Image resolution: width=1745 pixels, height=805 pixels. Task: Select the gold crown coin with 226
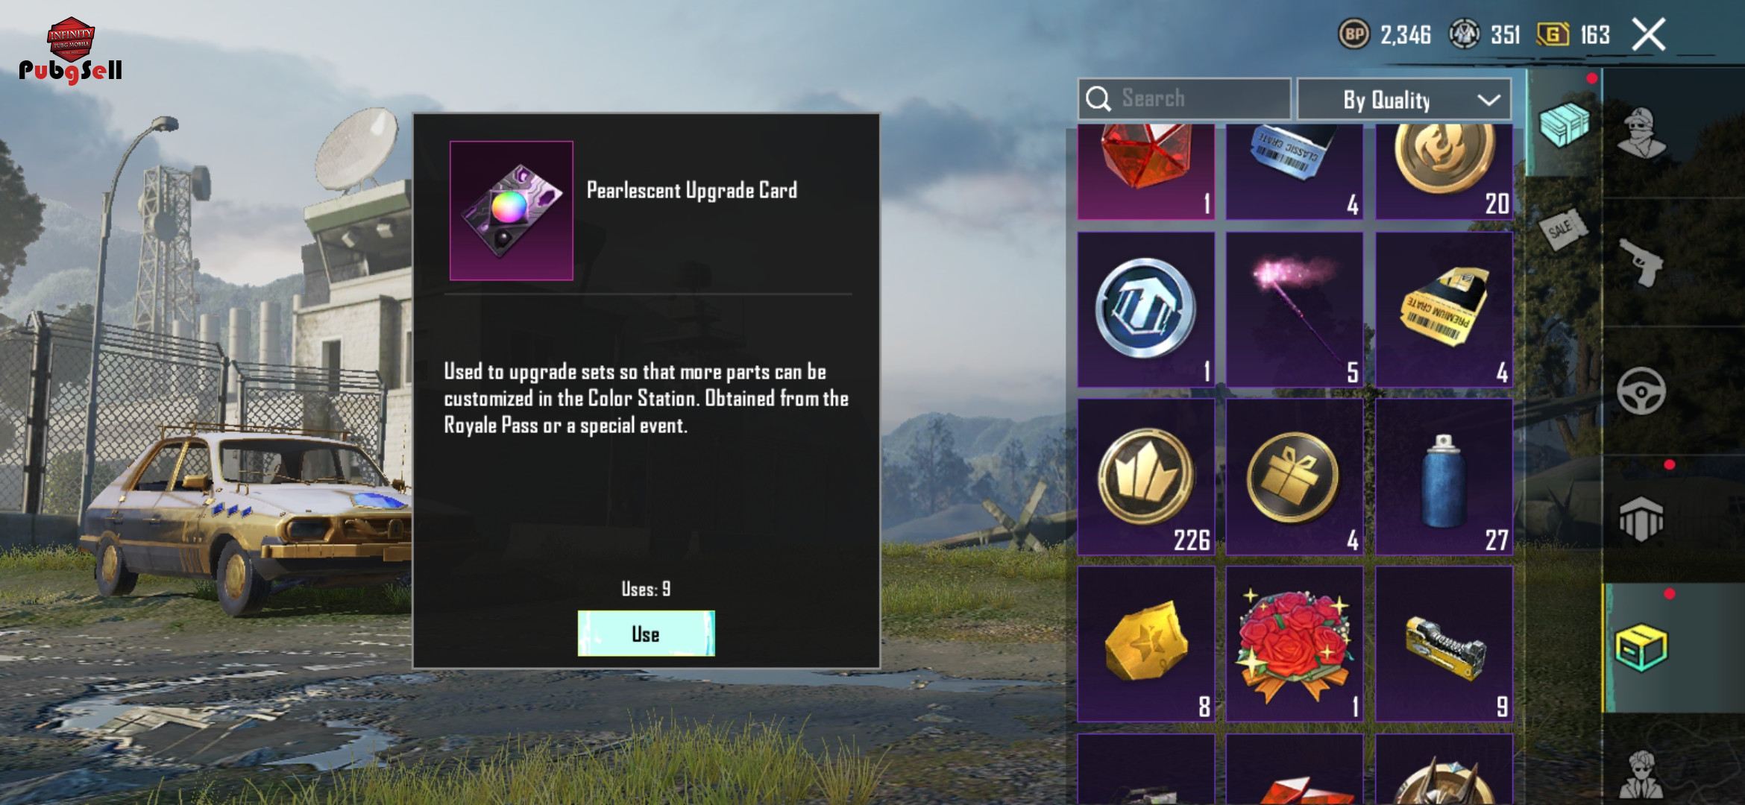pyautogui.click(x=1146, y=477)
